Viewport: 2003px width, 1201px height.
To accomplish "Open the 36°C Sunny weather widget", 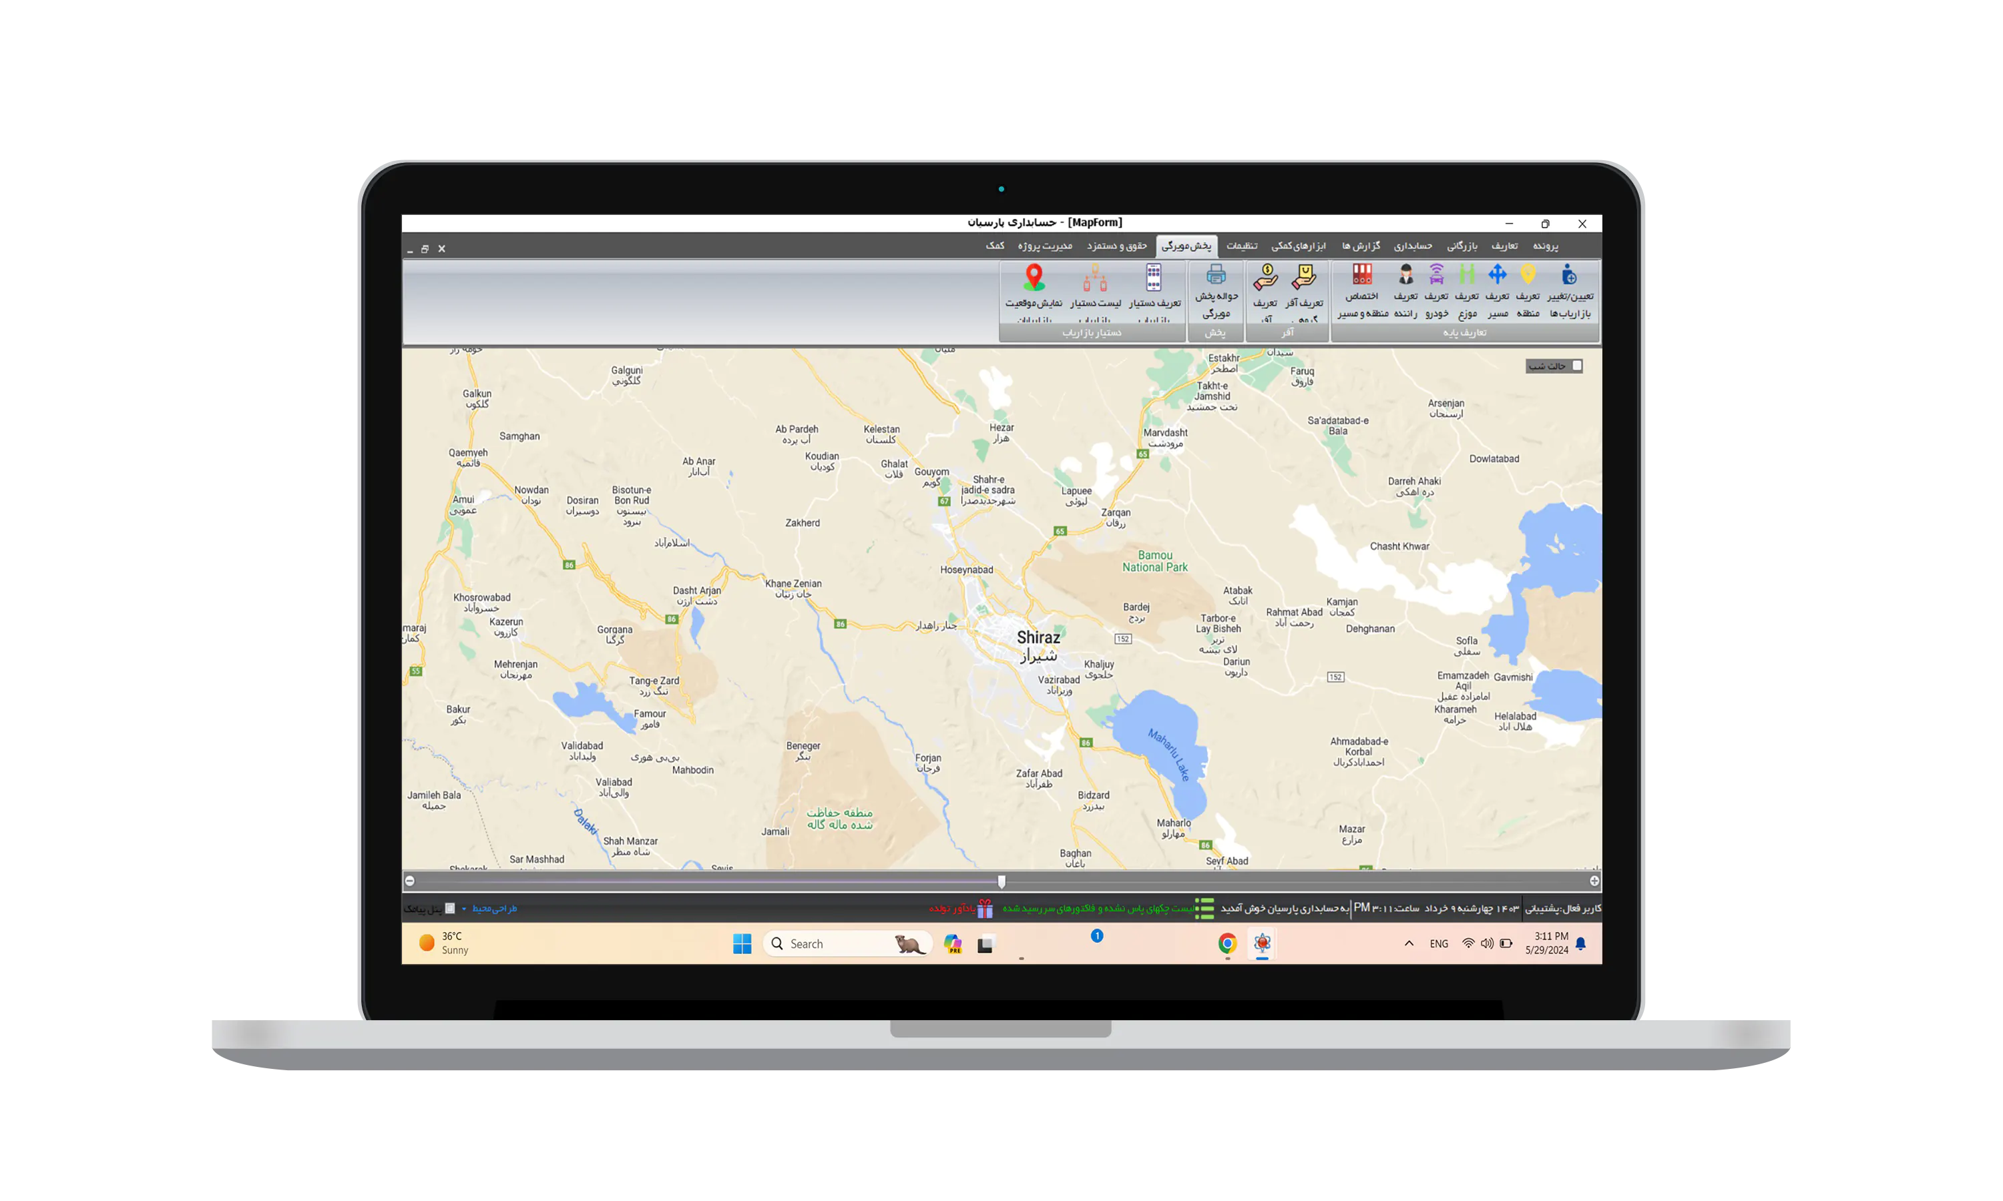I will click(444, 943).
